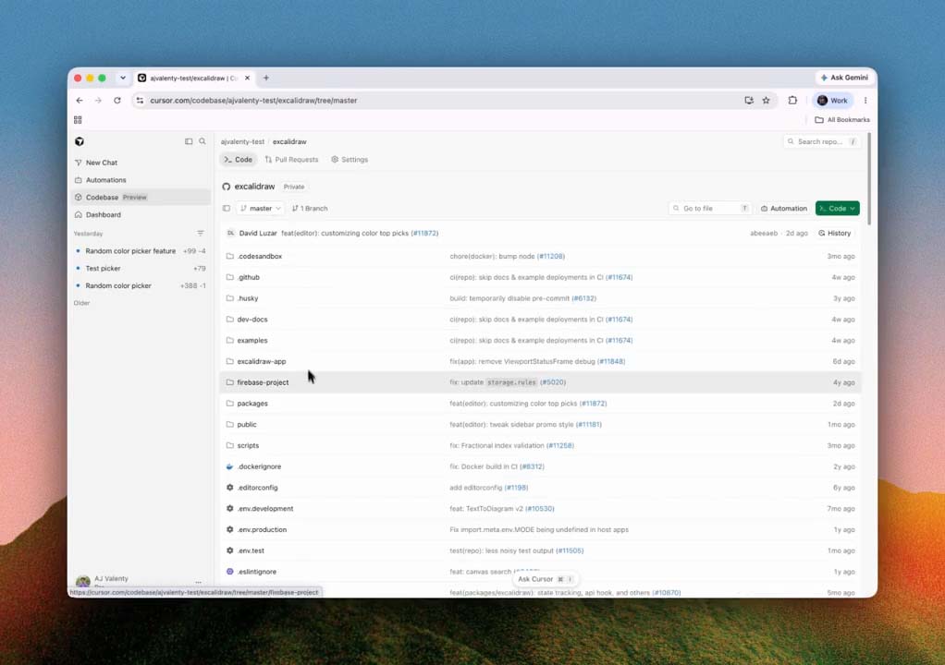Viewport: 945px width, 665px height.
Task: Close the excalidraw browser tab
Action: 247,78
